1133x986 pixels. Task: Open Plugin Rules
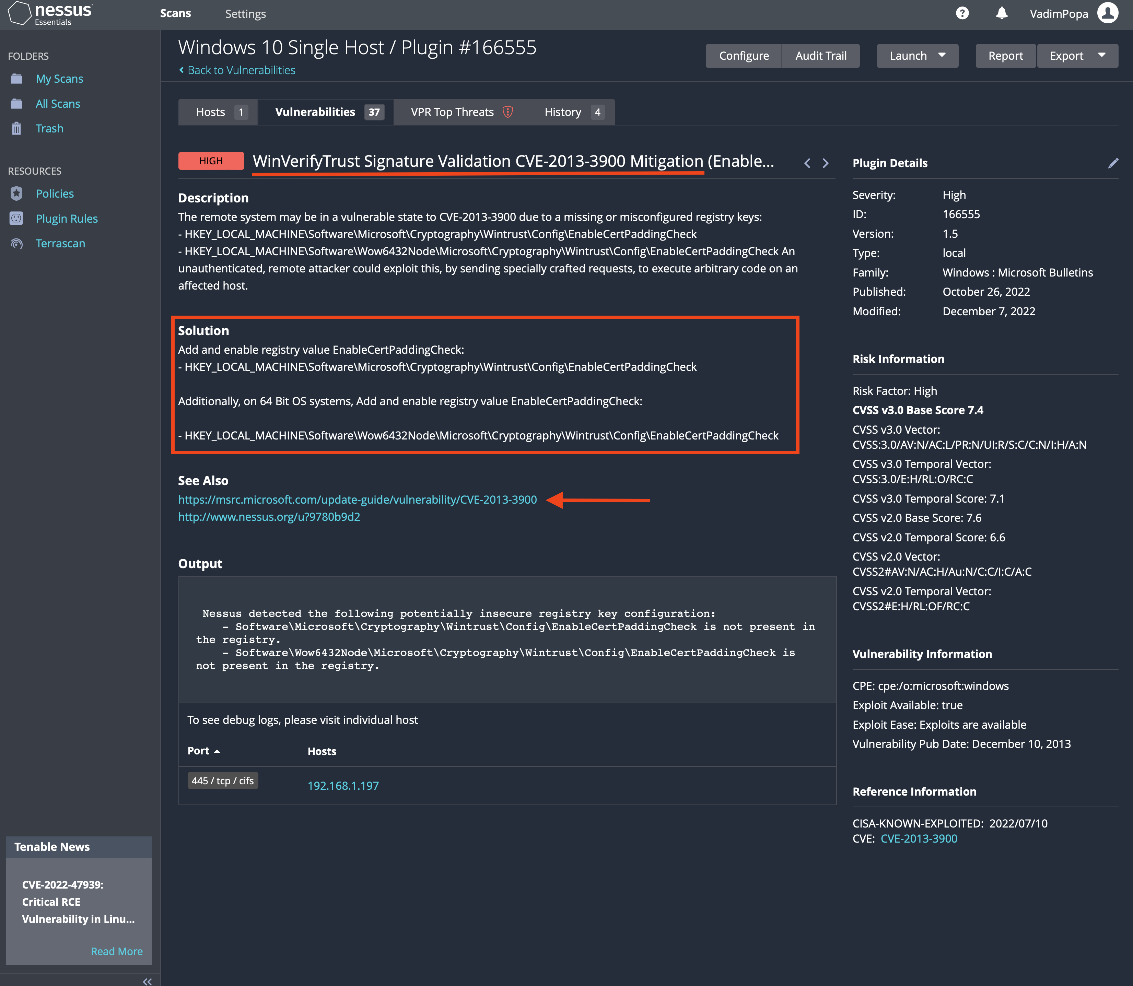(x=67, y=218)
